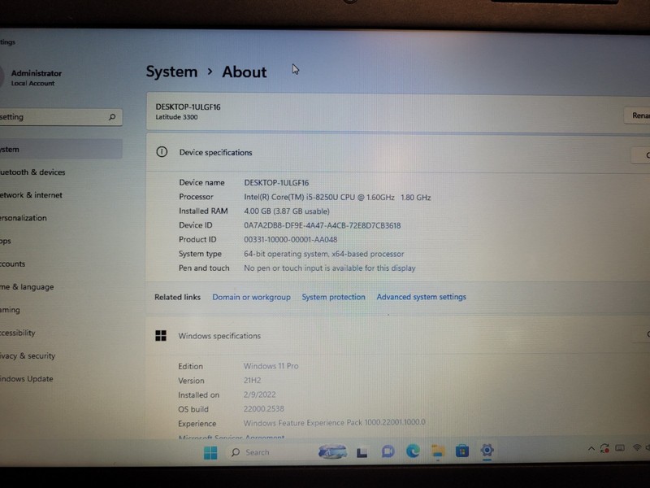Open Task View from the taskbar
The width and height of the screenshot is (650, 488).
pyautogui.click(x=362, y=452)
